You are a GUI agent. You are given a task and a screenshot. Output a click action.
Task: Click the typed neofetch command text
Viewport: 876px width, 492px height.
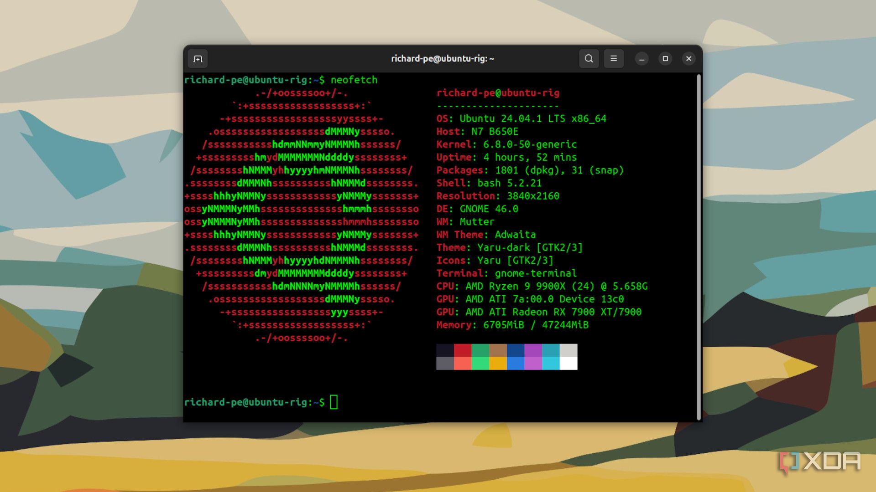354,80
